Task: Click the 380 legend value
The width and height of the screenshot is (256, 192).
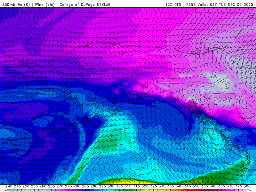Action: click(247, 186)
